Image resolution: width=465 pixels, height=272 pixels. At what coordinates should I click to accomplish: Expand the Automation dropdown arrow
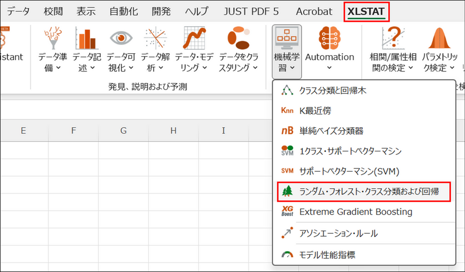coord(329,68)
